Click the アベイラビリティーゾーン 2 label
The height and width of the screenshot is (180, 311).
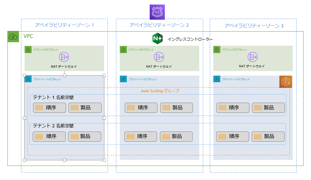(159, 25)
